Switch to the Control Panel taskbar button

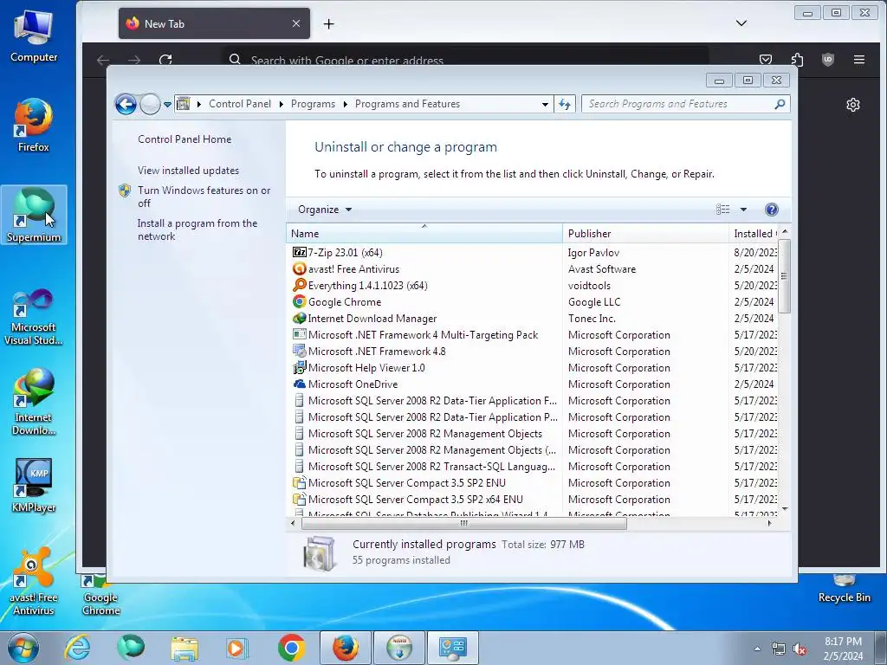click(x=452, y=648)
